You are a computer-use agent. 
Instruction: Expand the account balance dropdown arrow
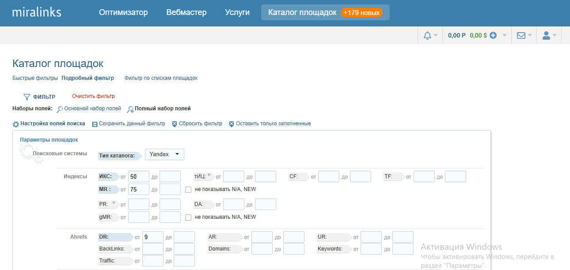pyautogui.click(x=505, y=36)
